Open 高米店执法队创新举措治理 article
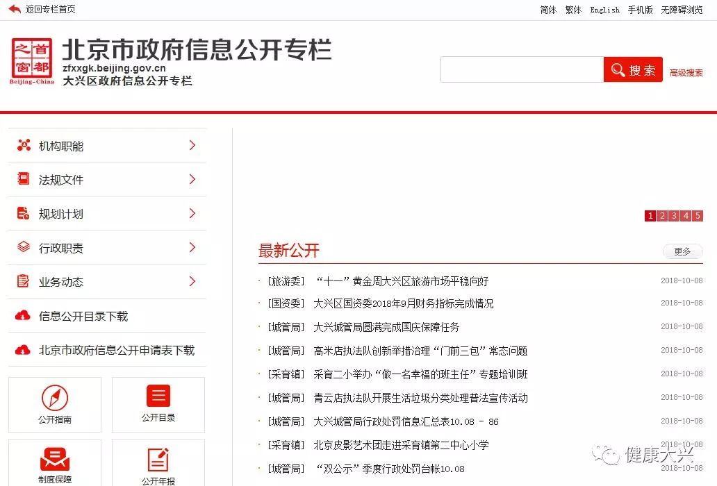Viewport: 717px width, 486px height. (x=420, y=351)
